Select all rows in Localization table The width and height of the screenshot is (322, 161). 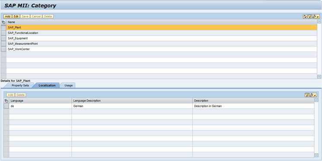pos(6,101)
